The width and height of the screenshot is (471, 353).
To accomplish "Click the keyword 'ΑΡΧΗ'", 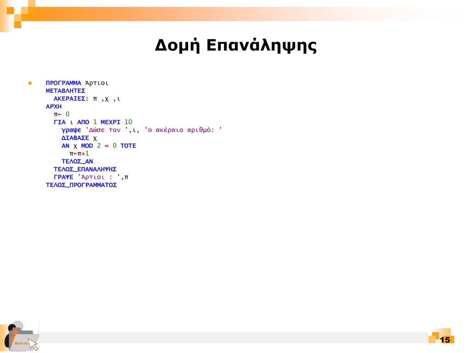I will click(53, 107).
